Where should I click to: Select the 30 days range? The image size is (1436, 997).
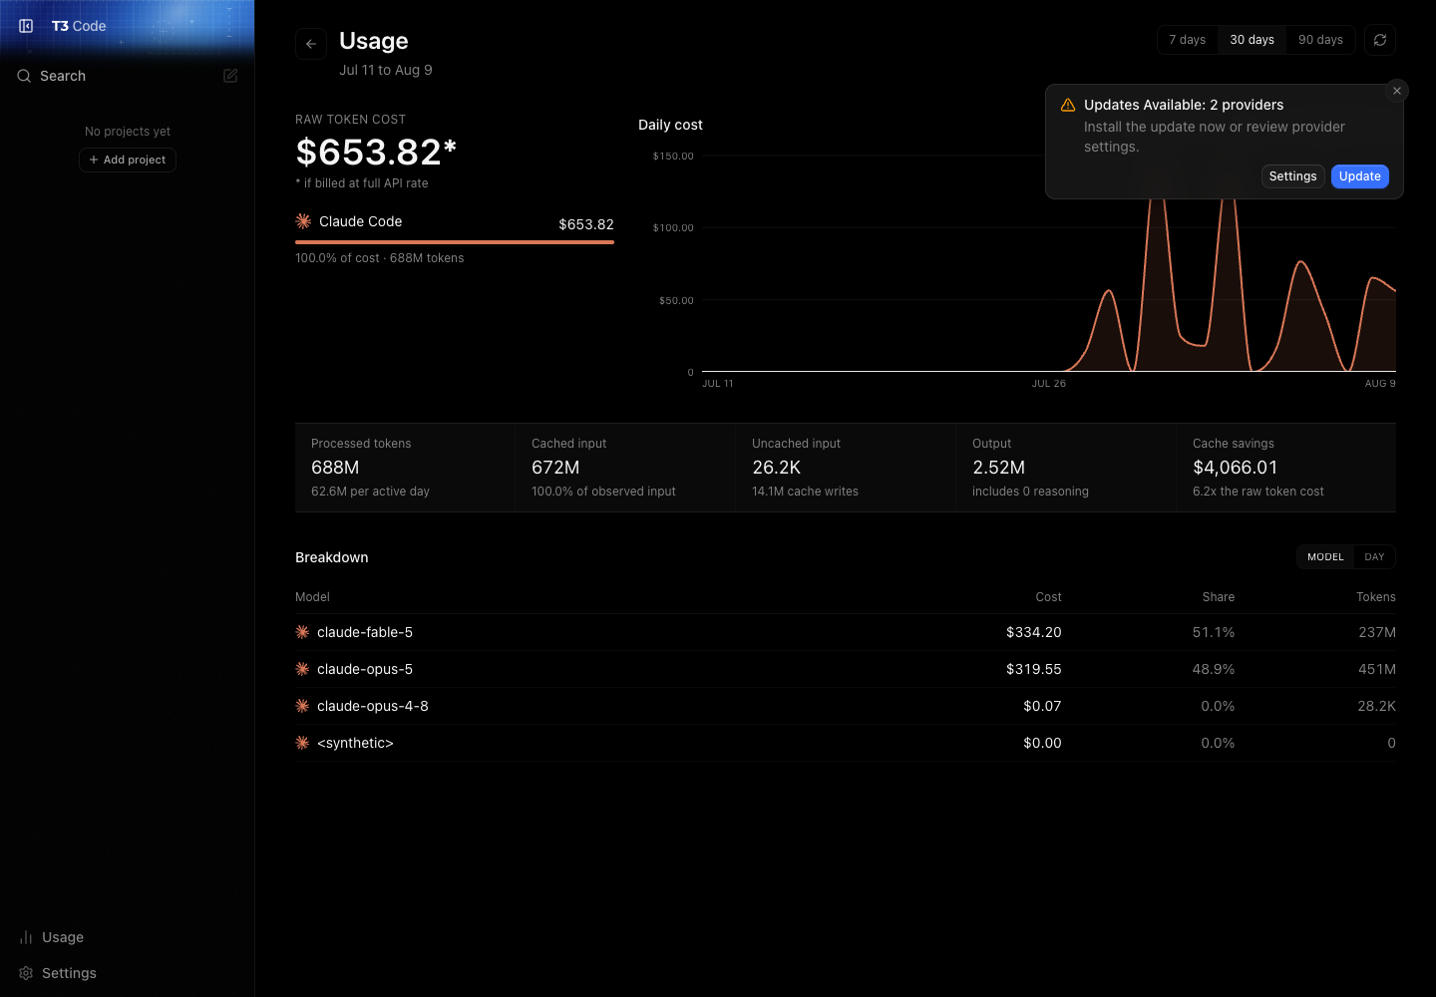tap(1252, 40)
